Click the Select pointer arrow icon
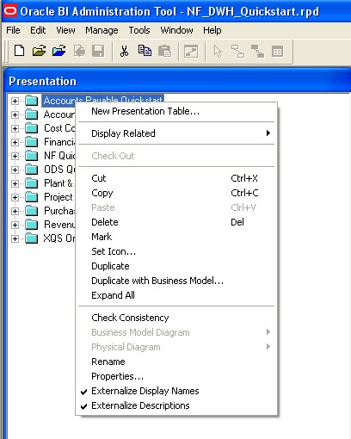This screenshot has width=351, height=439. click(218, 52)
